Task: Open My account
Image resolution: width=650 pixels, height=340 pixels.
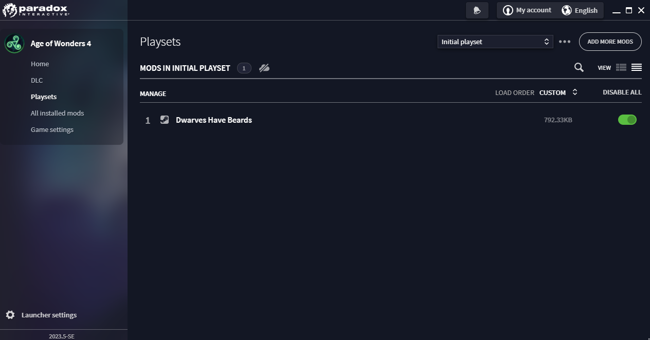Action: pyautogui.click(x=527, y=10)
